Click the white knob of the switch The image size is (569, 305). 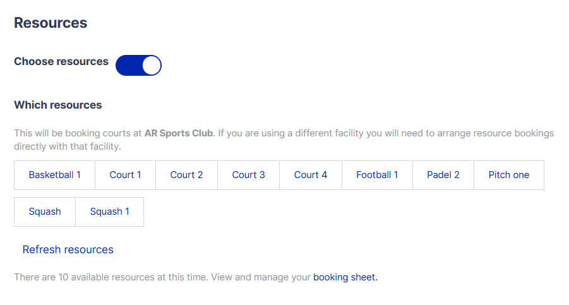click(152, 65)
